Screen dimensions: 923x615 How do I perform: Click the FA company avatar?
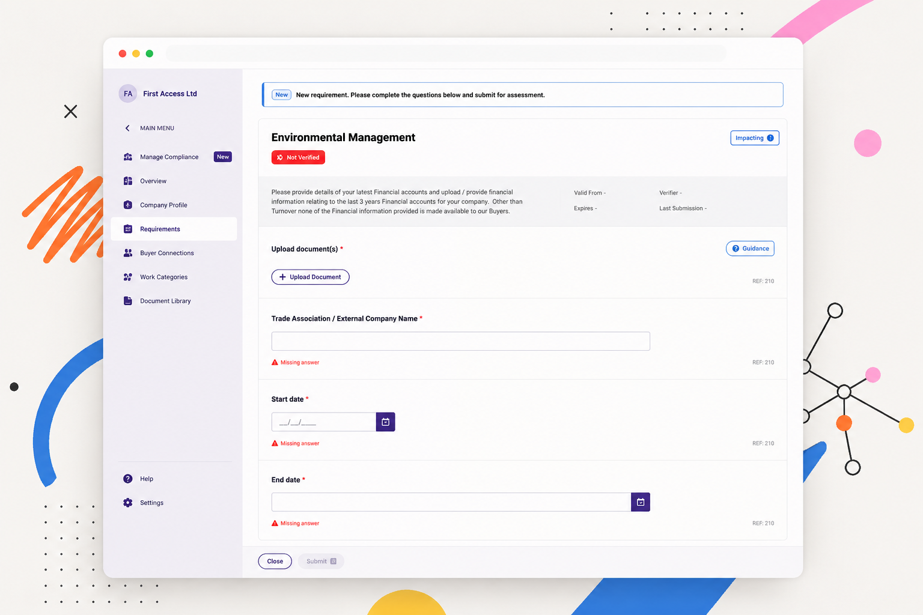coord(128,94)
